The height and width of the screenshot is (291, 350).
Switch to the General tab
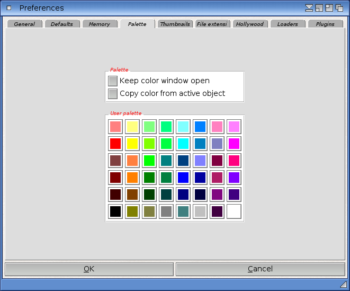pos(24,24)
